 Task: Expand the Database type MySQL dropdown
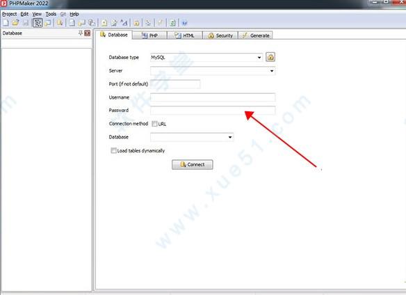tap(259, 58)
